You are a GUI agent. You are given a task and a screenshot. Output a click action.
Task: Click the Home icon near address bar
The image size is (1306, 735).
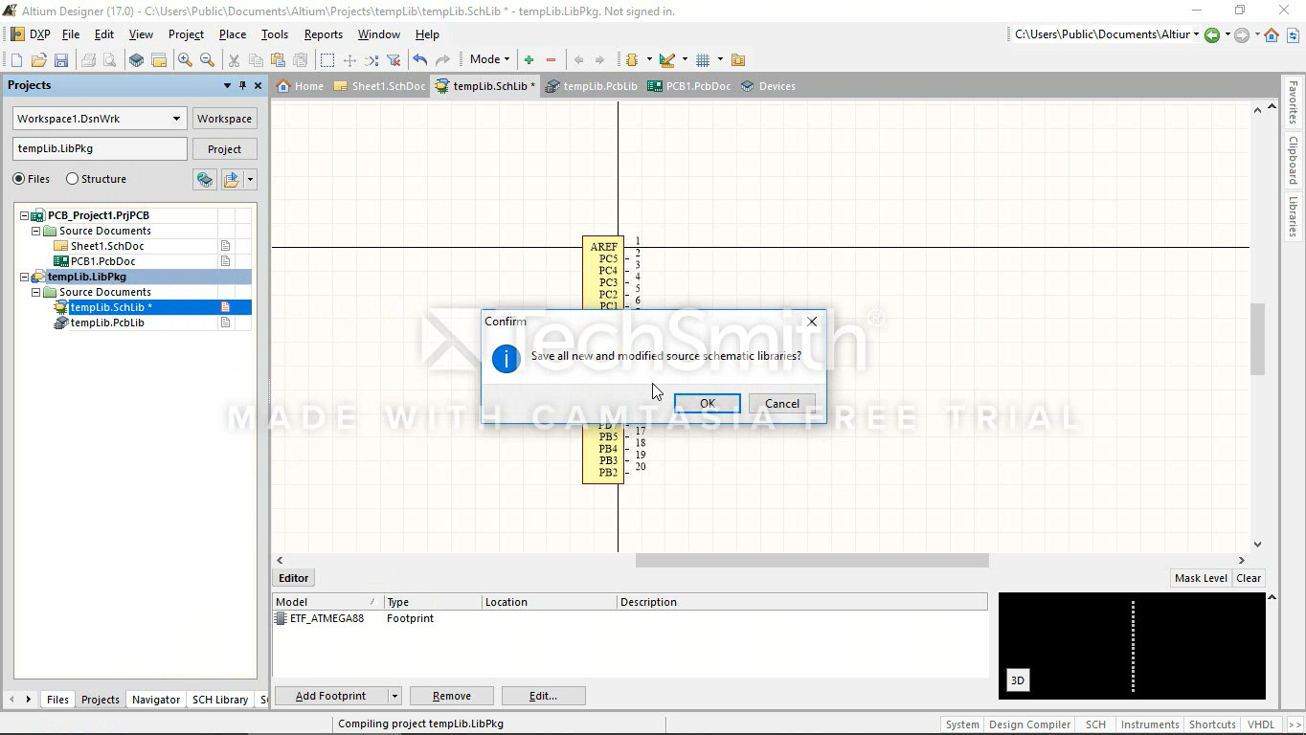coord(1272,35)
